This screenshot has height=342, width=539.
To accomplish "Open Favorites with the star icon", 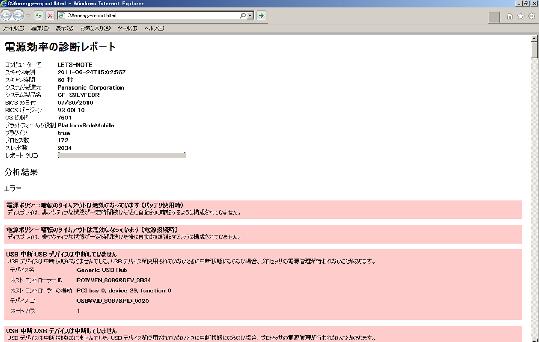I will coord(521,16).
